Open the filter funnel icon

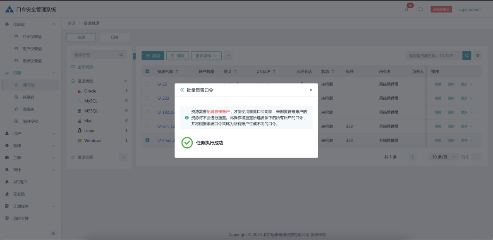478,55
